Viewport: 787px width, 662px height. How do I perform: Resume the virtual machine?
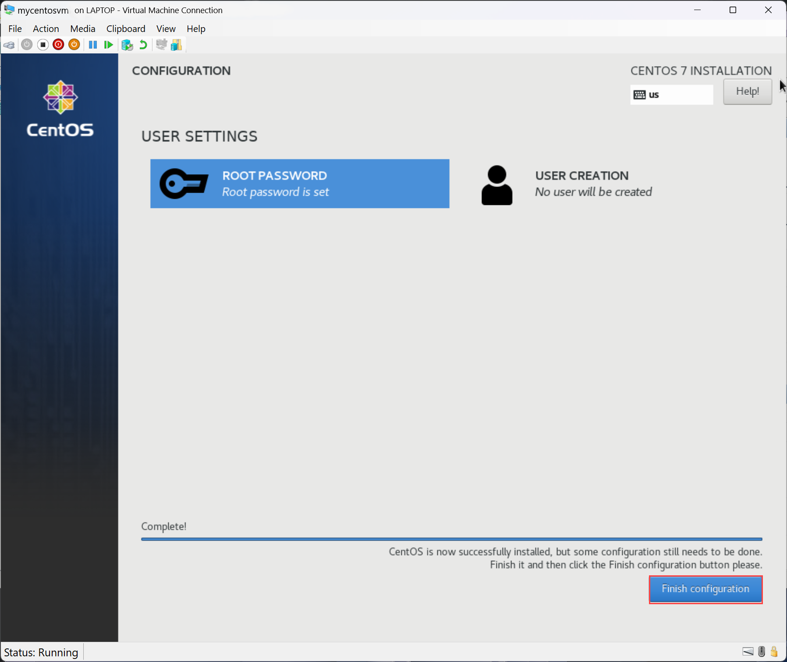pyautogui.click(x=109, y=44)
